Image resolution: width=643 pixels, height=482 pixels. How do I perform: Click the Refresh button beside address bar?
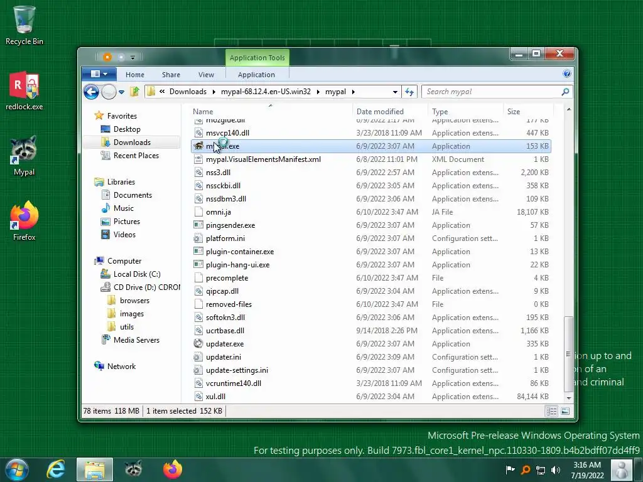[409, 92]
